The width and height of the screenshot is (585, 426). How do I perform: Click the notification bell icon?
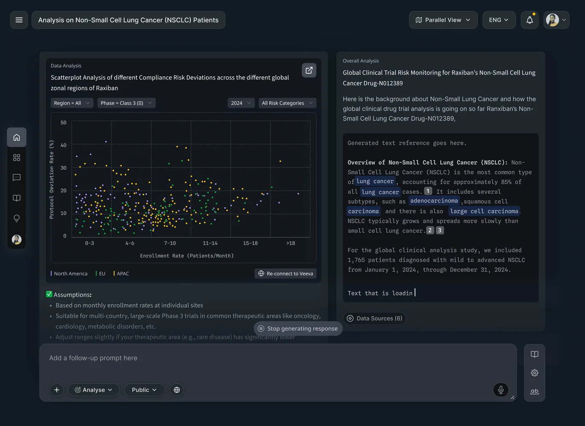[530, 20]
